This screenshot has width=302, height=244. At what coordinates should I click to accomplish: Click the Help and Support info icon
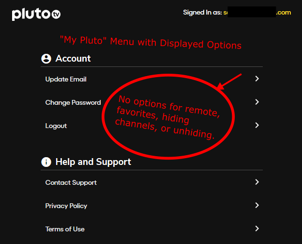[x=46, y=162]
